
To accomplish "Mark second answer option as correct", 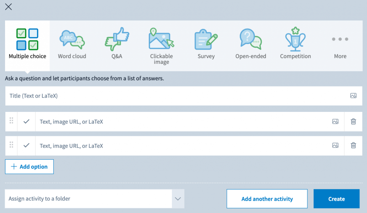I will click(x=26, y=145).
